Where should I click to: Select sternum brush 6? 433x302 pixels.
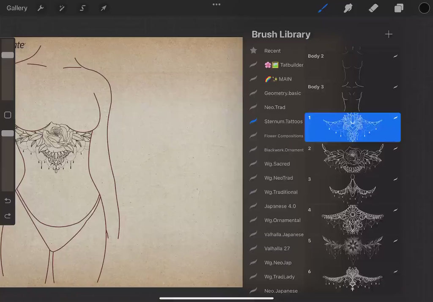(353, 279)
